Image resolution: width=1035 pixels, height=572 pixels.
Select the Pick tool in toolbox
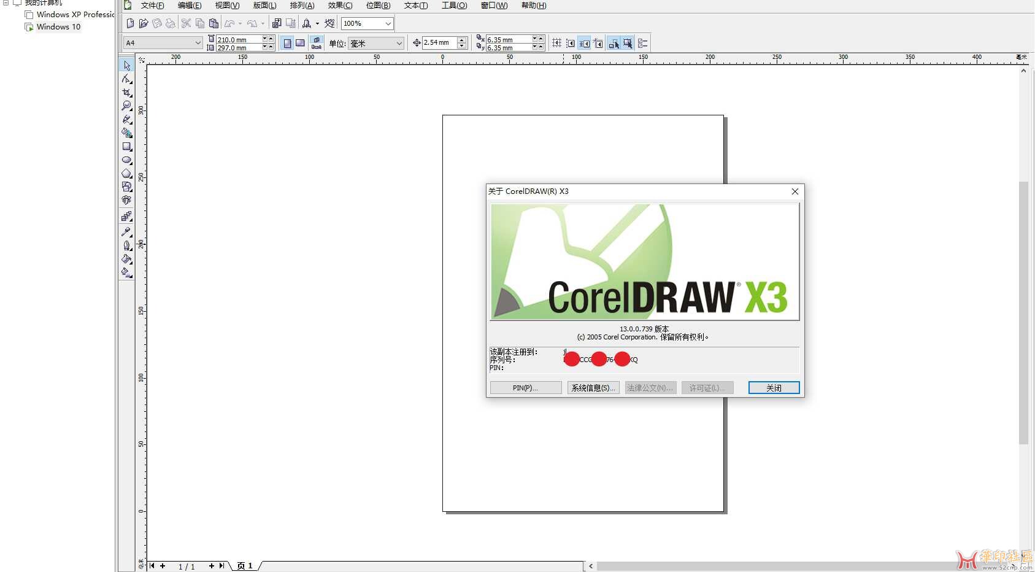127,66
